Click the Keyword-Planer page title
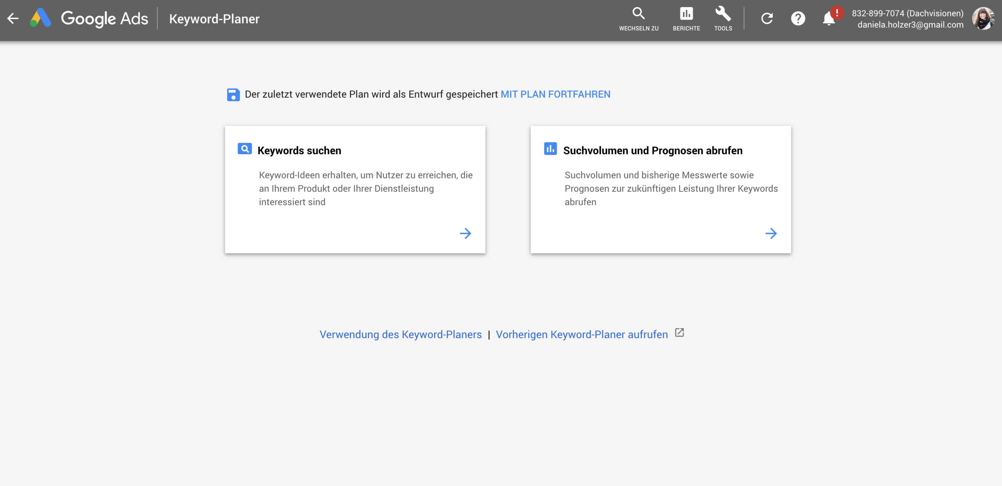 coord(214,19)
